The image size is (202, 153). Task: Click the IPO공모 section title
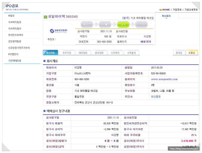coord(12,6)
